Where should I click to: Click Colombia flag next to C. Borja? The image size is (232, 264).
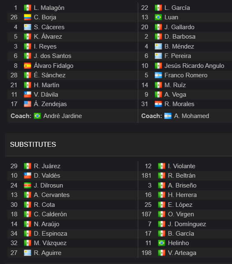coord(28,17)
